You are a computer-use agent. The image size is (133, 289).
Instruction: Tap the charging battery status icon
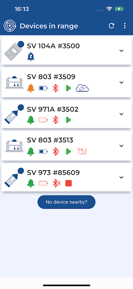coord(119,9)
